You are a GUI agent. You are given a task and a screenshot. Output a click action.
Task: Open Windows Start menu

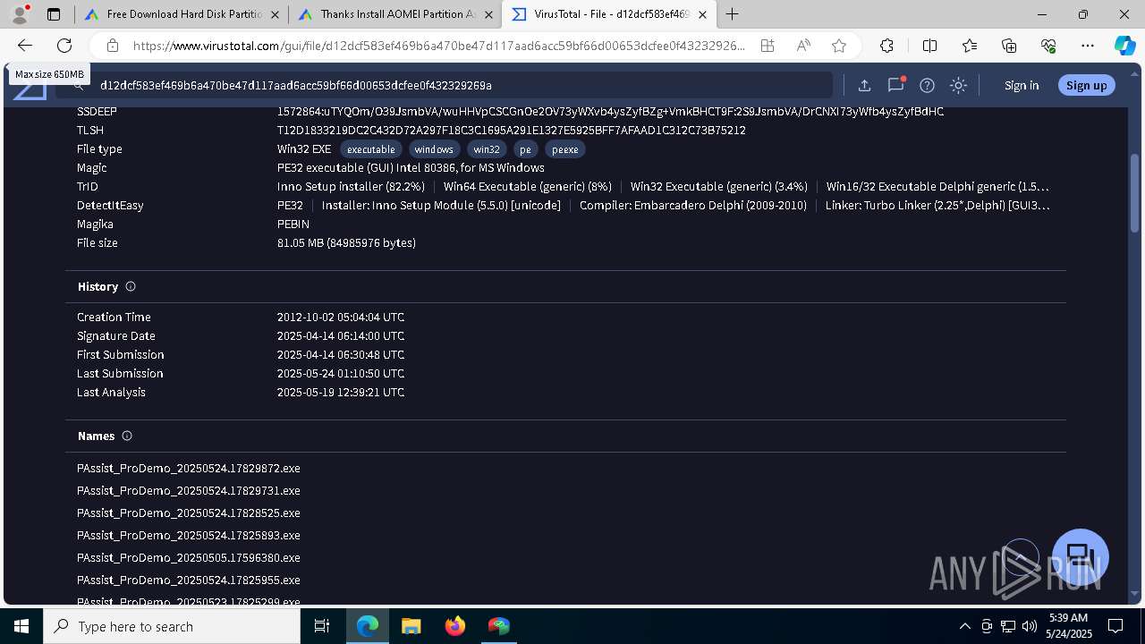pyautogui.click(x=21, y=626)
